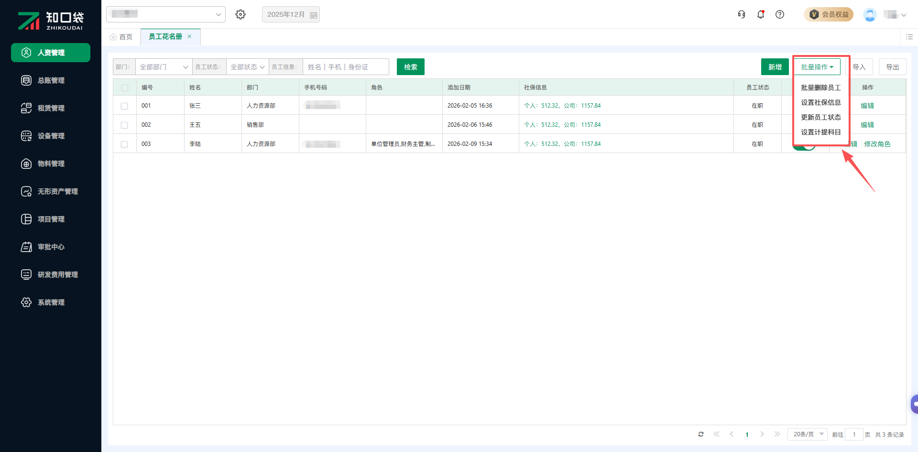Image resolution: width=918 pixels, height=452 pixels.
Task: Open the 全部部门 department dropdown
Action: click(x=164, y=67)
